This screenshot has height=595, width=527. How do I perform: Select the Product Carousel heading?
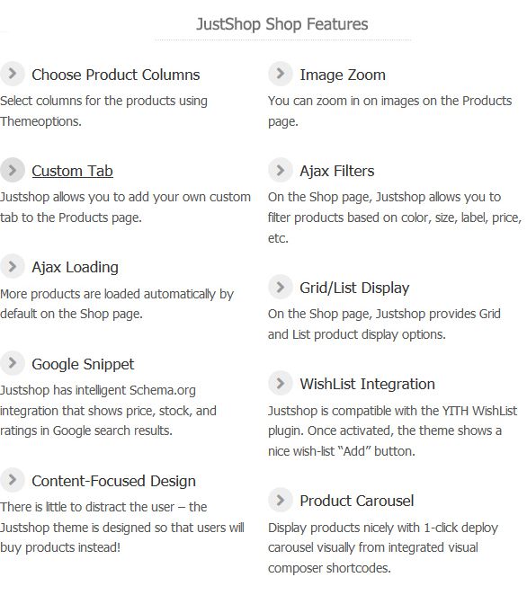point(356,501)
